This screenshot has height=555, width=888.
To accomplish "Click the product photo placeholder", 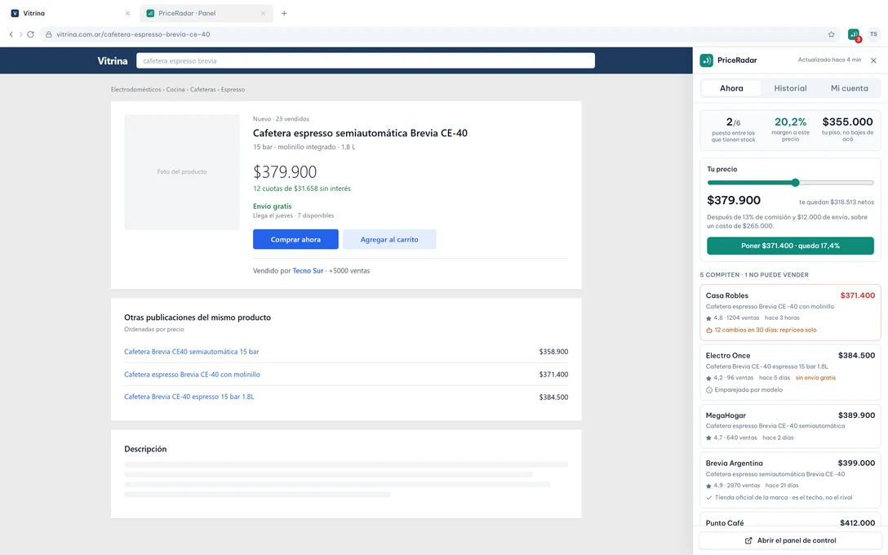I will pyautogui.click(x=182, y=171).
